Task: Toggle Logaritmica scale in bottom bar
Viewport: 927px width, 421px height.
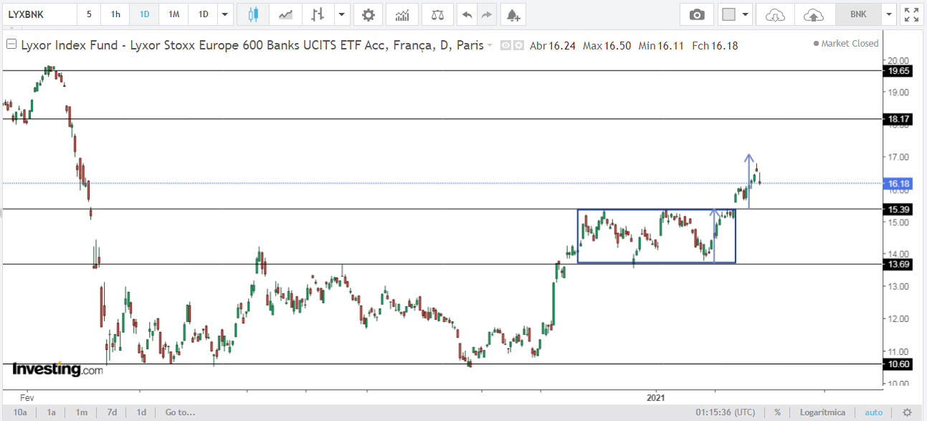Action: point(824,412)
